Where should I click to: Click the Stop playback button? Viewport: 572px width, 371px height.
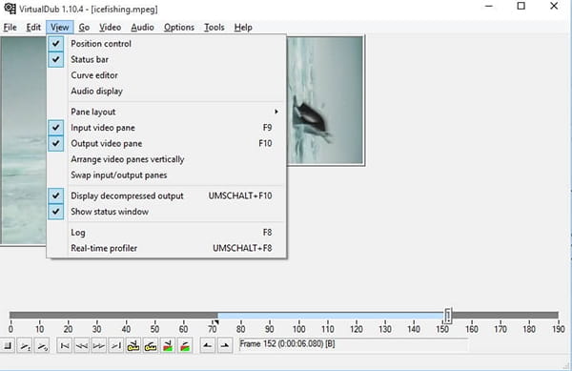point(8,345)
